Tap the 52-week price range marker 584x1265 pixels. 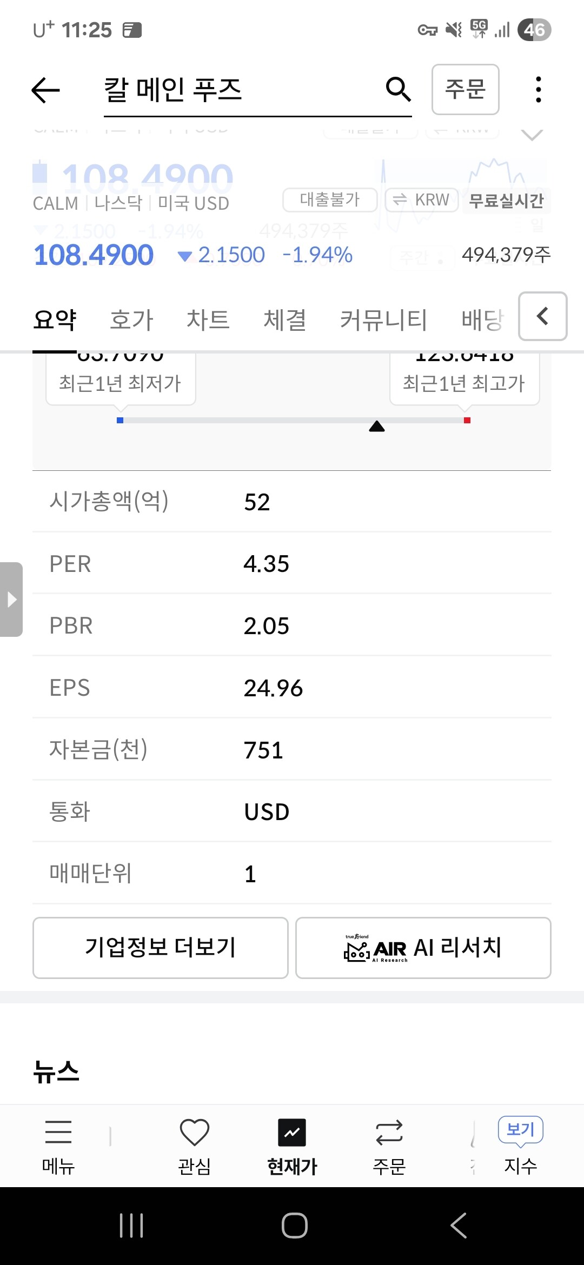click(377, 427)
